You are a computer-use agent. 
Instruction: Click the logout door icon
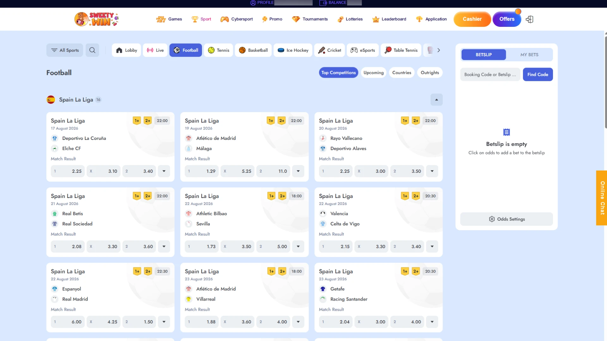pyautogui.click(x=530, y=19)
